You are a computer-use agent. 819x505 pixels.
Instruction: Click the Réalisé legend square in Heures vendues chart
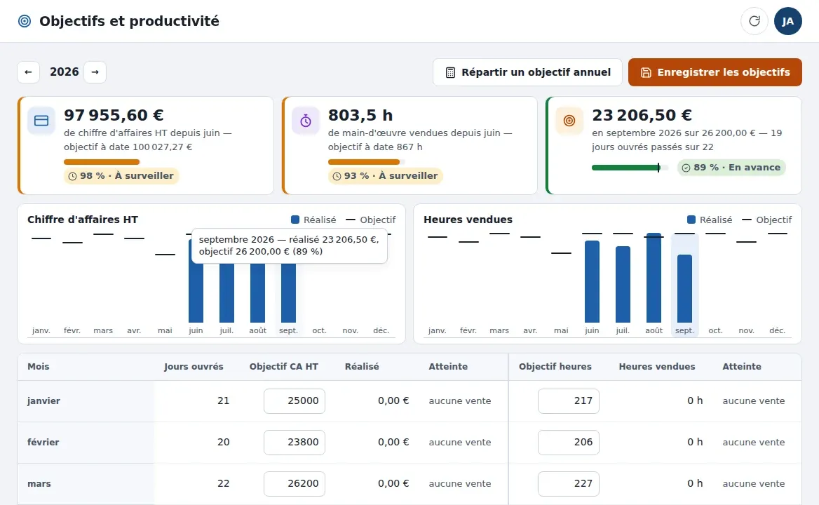pos(691,220)
